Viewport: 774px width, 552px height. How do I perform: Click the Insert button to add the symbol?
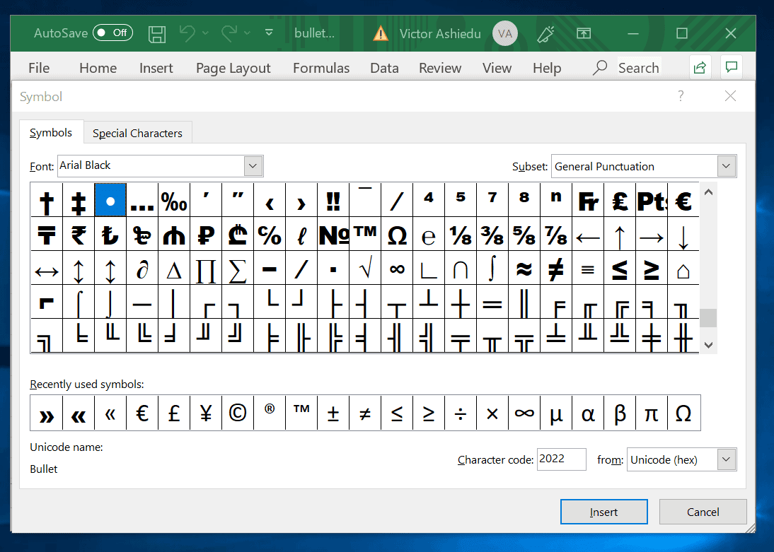click(603, 511)
